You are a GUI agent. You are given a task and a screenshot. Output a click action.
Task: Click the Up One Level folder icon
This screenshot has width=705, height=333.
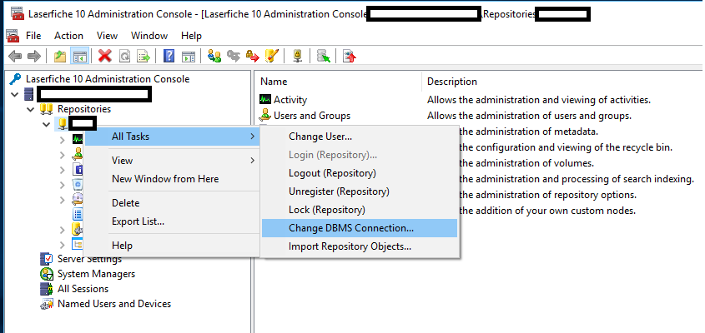point(60,56)
